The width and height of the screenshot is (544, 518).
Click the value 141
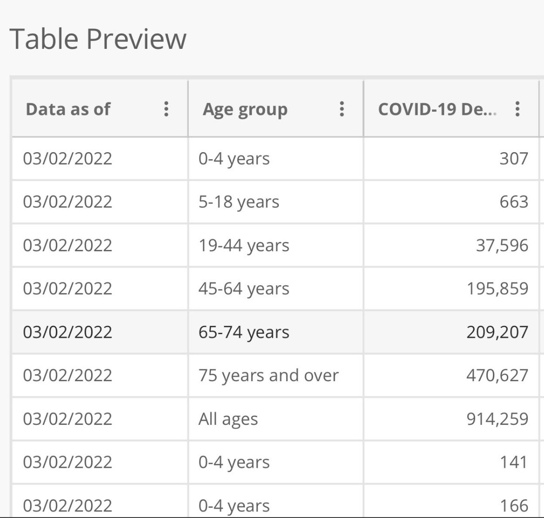click(514, 462)
